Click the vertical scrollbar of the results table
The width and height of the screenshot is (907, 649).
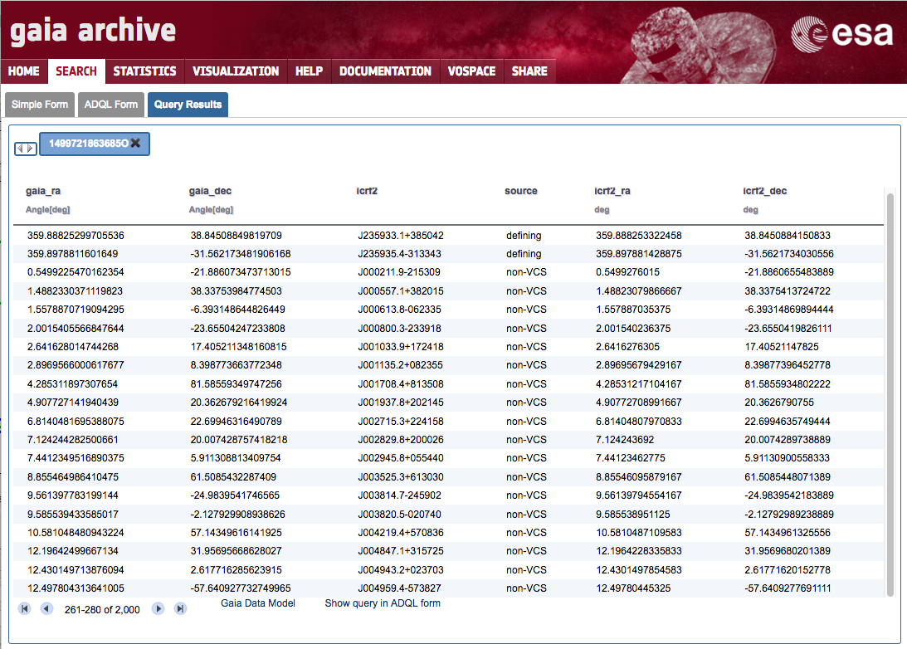tap(890, 394)
